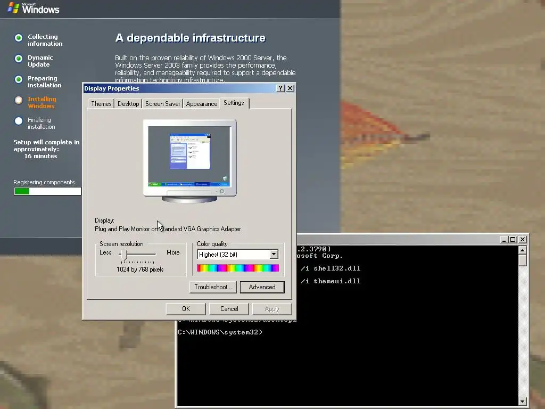Go to the Appearance tab
This screenshot has width=545, height=409.
[202, 104]
